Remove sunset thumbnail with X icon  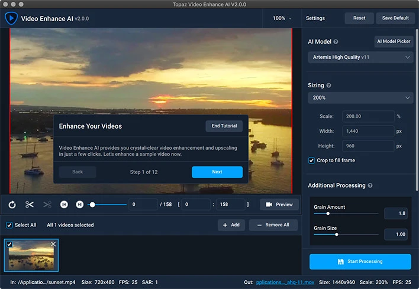53,244
